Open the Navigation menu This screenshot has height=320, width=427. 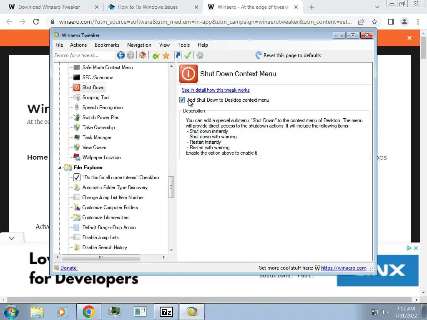coord(139,45)
